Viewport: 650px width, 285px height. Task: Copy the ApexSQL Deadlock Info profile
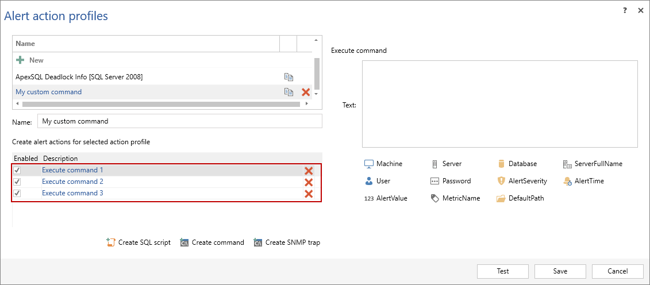tap(289, 77)
